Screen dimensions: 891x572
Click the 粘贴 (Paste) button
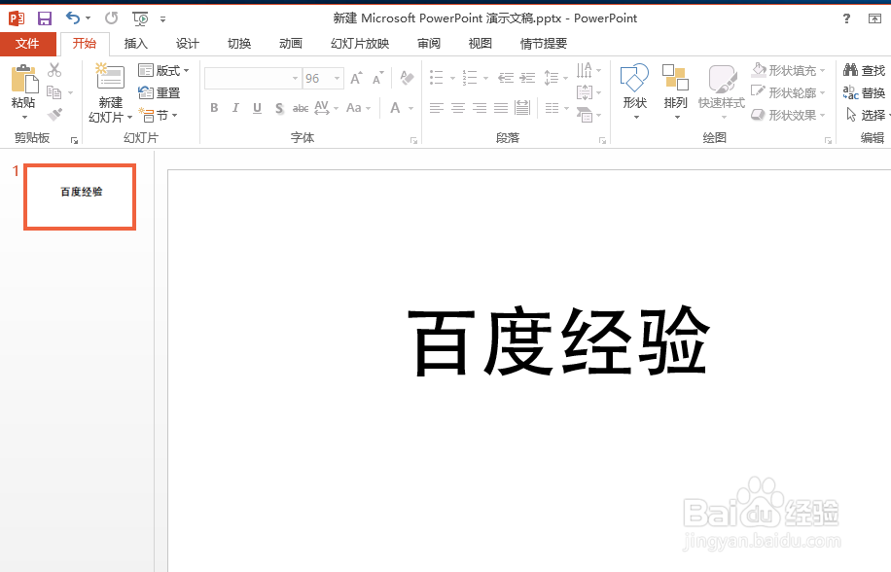tap(24, 92)
